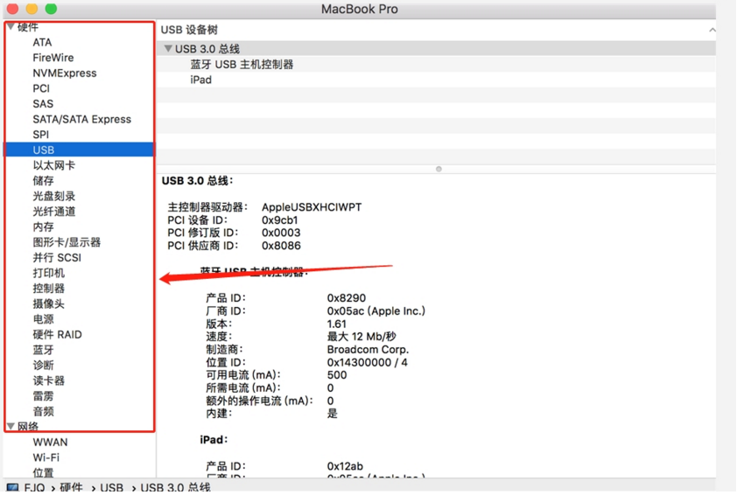Select iPad in the USB device tree
The width and height of the screenshot is (744, 495).
pyautogui.click(x=200, y=80)
